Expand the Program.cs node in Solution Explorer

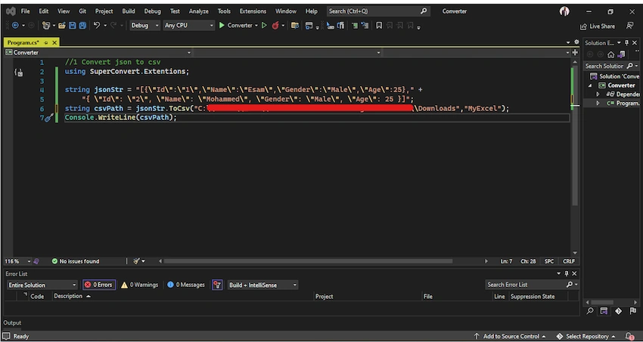(598, 103)
